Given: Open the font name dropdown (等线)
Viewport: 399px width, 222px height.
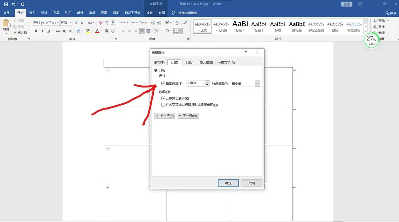Looking at the screenshot, I should (58, 23).
